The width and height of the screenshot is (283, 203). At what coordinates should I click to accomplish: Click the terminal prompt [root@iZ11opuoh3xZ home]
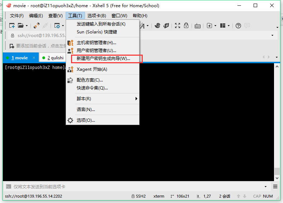(35, 68)
